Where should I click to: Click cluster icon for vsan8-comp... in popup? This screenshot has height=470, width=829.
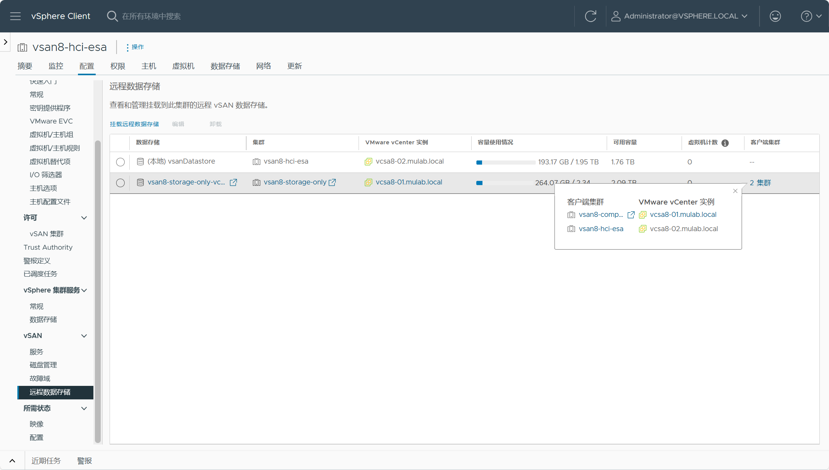pos(571,215)
